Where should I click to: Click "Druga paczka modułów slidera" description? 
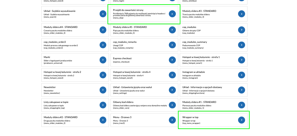(x=57, y=121)
